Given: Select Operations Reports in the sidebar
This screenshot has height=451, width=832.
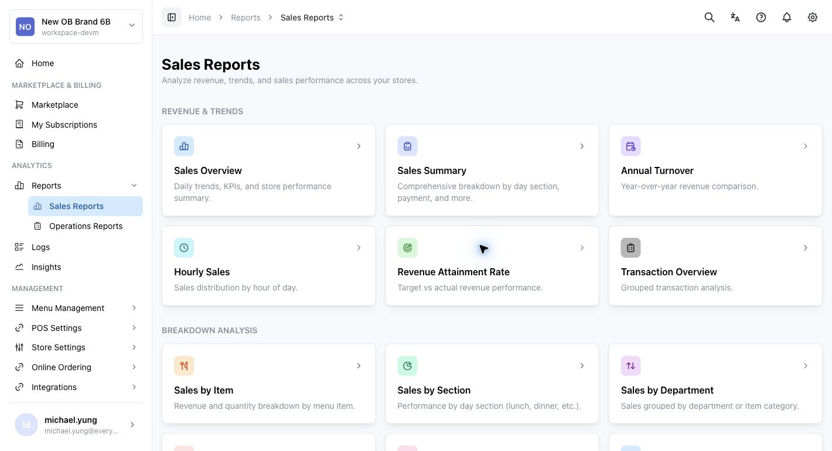Looking at the screenshot, I should (x=86, y=226).
